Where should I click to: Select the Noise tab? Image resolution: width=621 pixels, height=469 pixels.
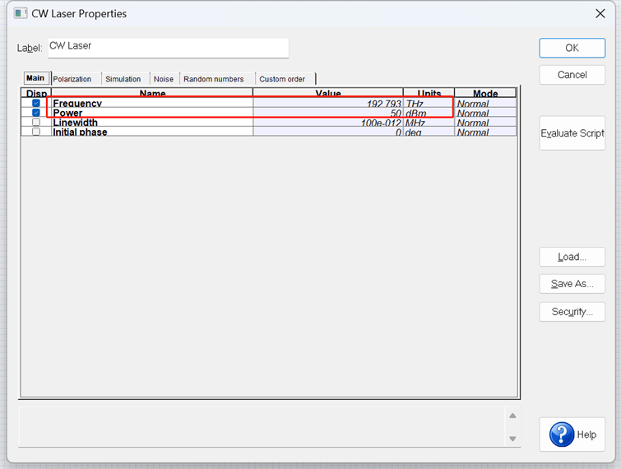pyautogui.click(x=164, y=79)
